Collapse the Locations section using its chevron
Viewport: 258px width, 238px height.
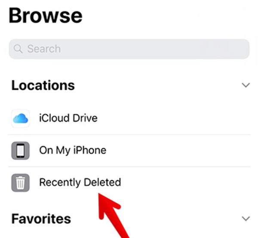246,85
